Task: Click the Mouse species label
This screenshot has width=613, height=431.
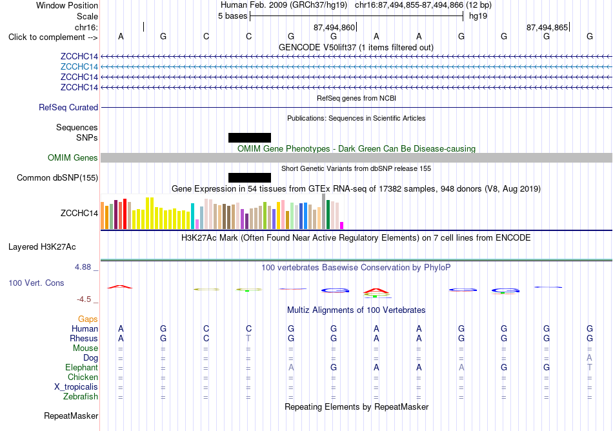Action: tap(85, 348)
